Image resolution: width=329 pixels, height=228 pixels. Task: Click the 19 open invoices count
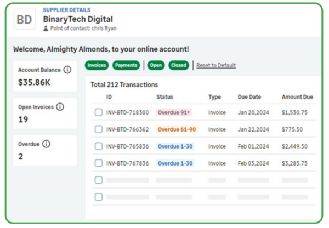(23, 119)
